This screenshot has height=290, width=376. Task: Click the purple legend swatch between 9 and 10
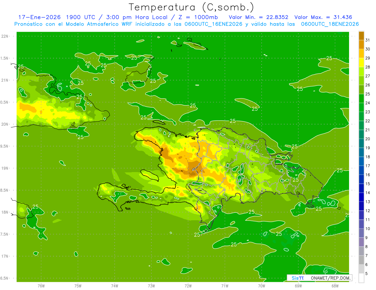coord(361,233)
